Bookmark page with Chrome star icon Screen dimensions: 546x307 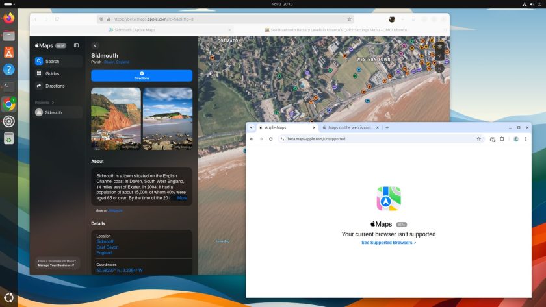point(479,139)
